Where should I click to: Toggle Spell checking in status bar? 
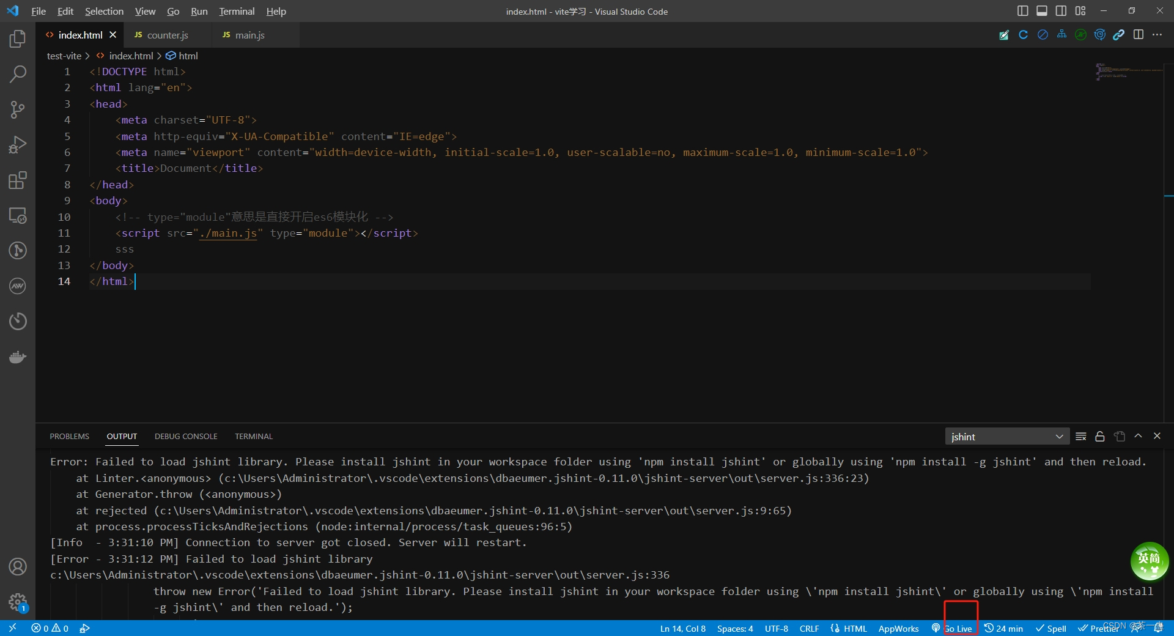1051,629
